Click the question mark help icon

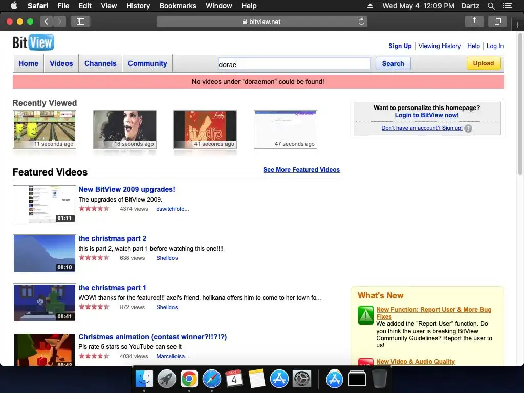pyautogui.click(x=468, y=128)
